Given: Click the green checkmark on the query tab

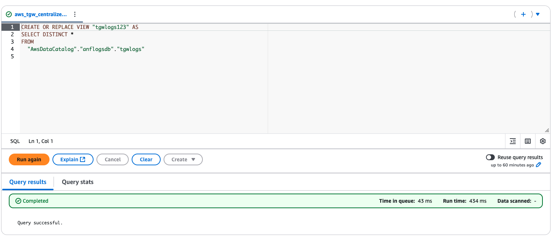Looking at the screenshot, I should click(x=9, y=14).
